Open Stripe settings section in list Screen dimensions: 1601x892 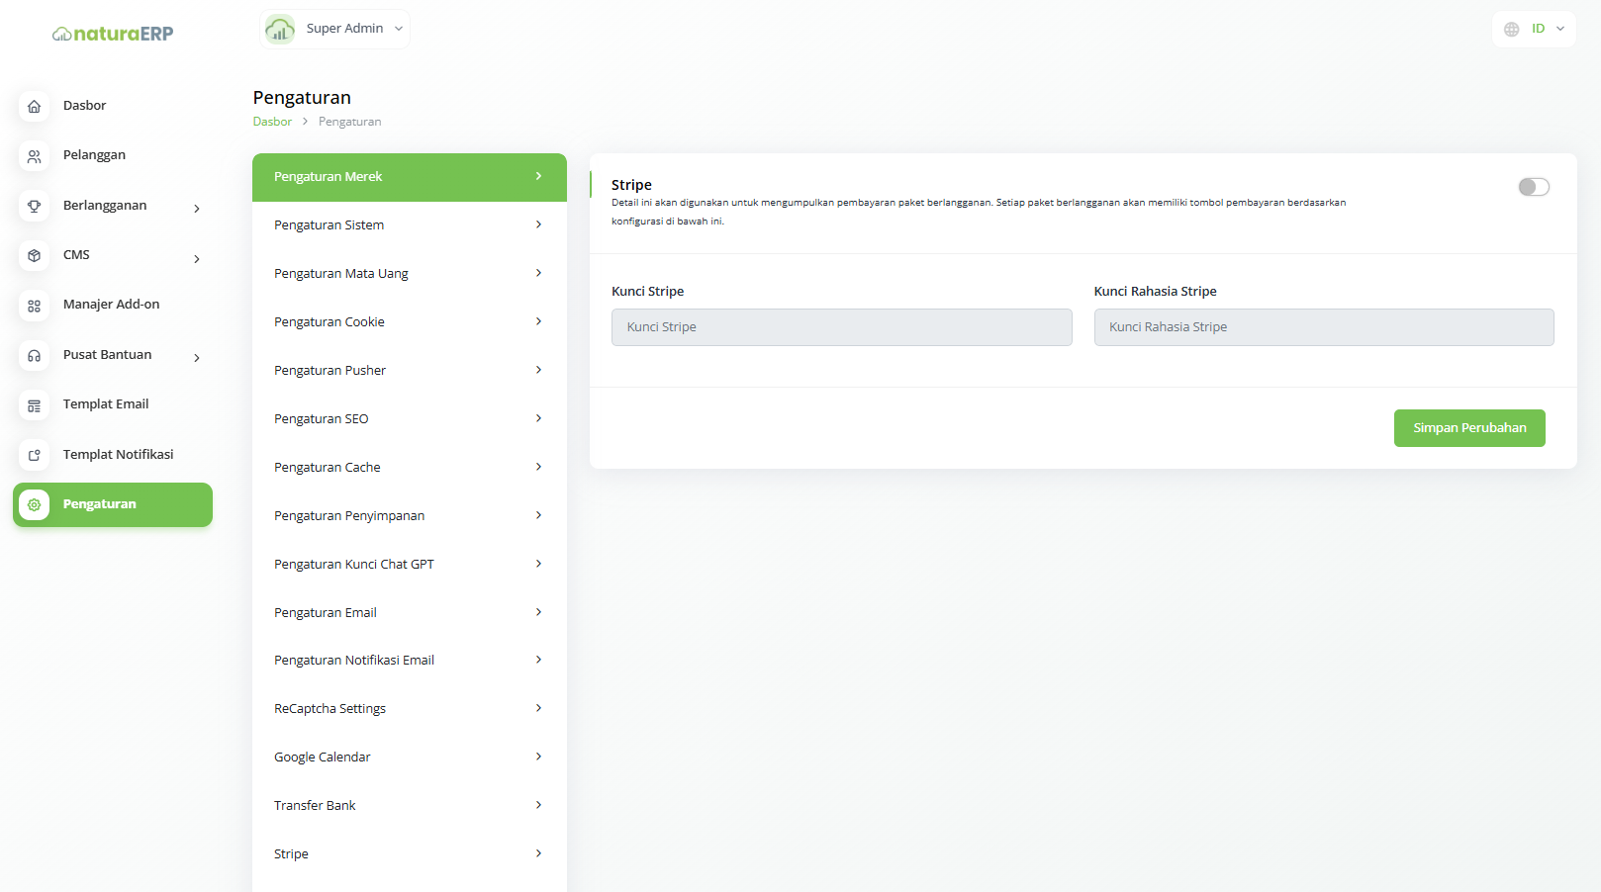pos(410,854)
